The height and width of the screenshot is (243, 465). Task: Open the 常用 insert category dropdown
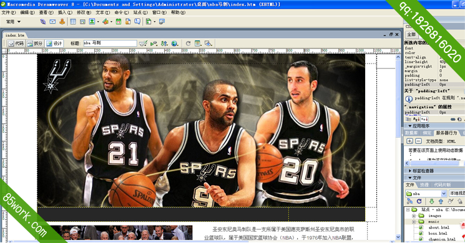14,22
